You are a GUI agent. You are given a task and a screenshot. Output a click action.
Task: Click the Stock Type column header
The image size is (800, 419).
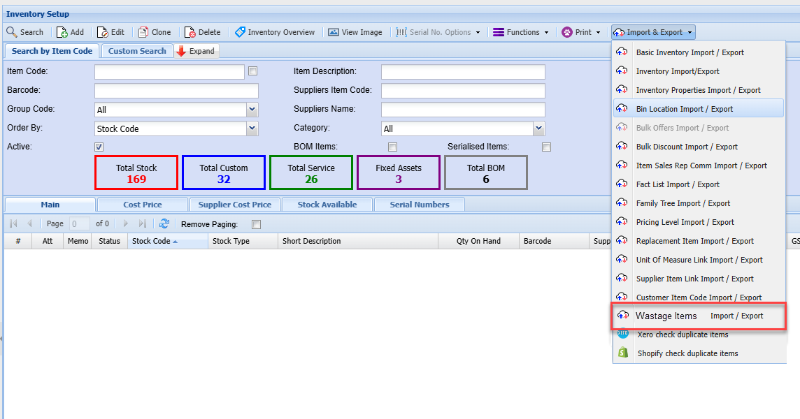(x=243, y=241)
